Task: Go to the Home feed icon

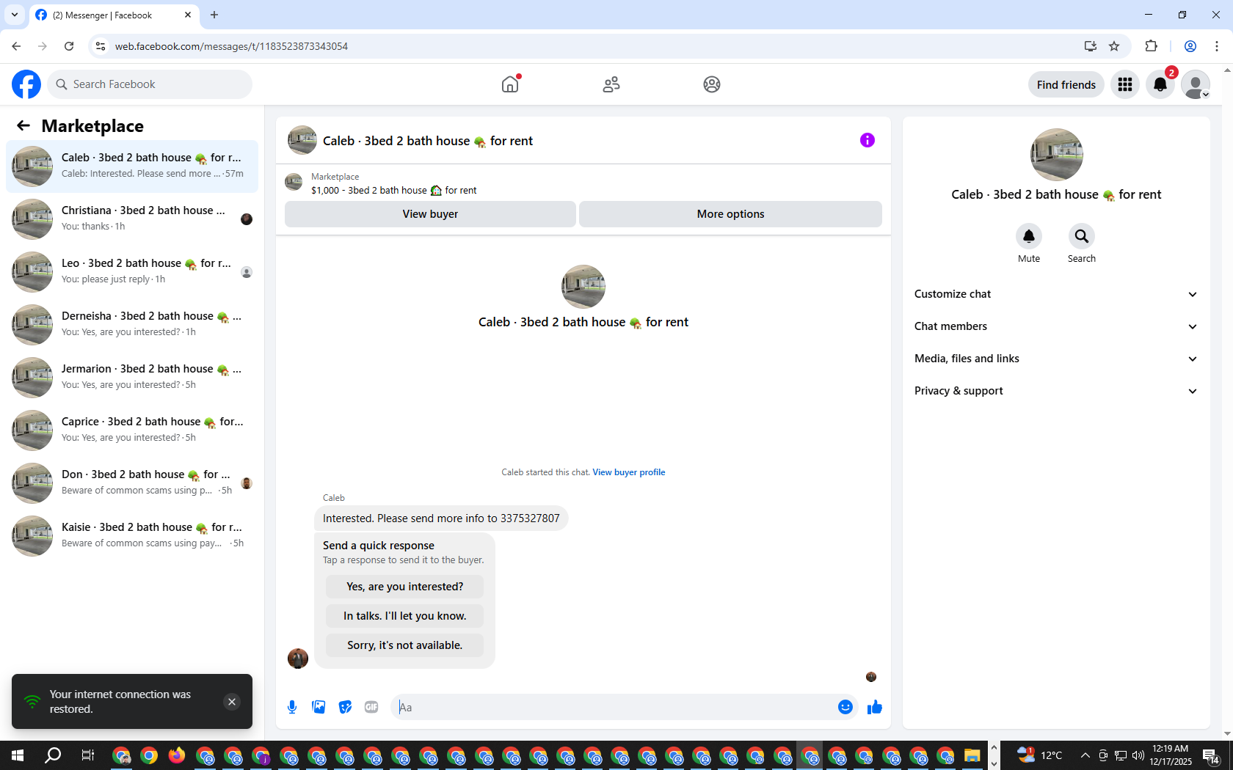Action: tap(510, 84)
